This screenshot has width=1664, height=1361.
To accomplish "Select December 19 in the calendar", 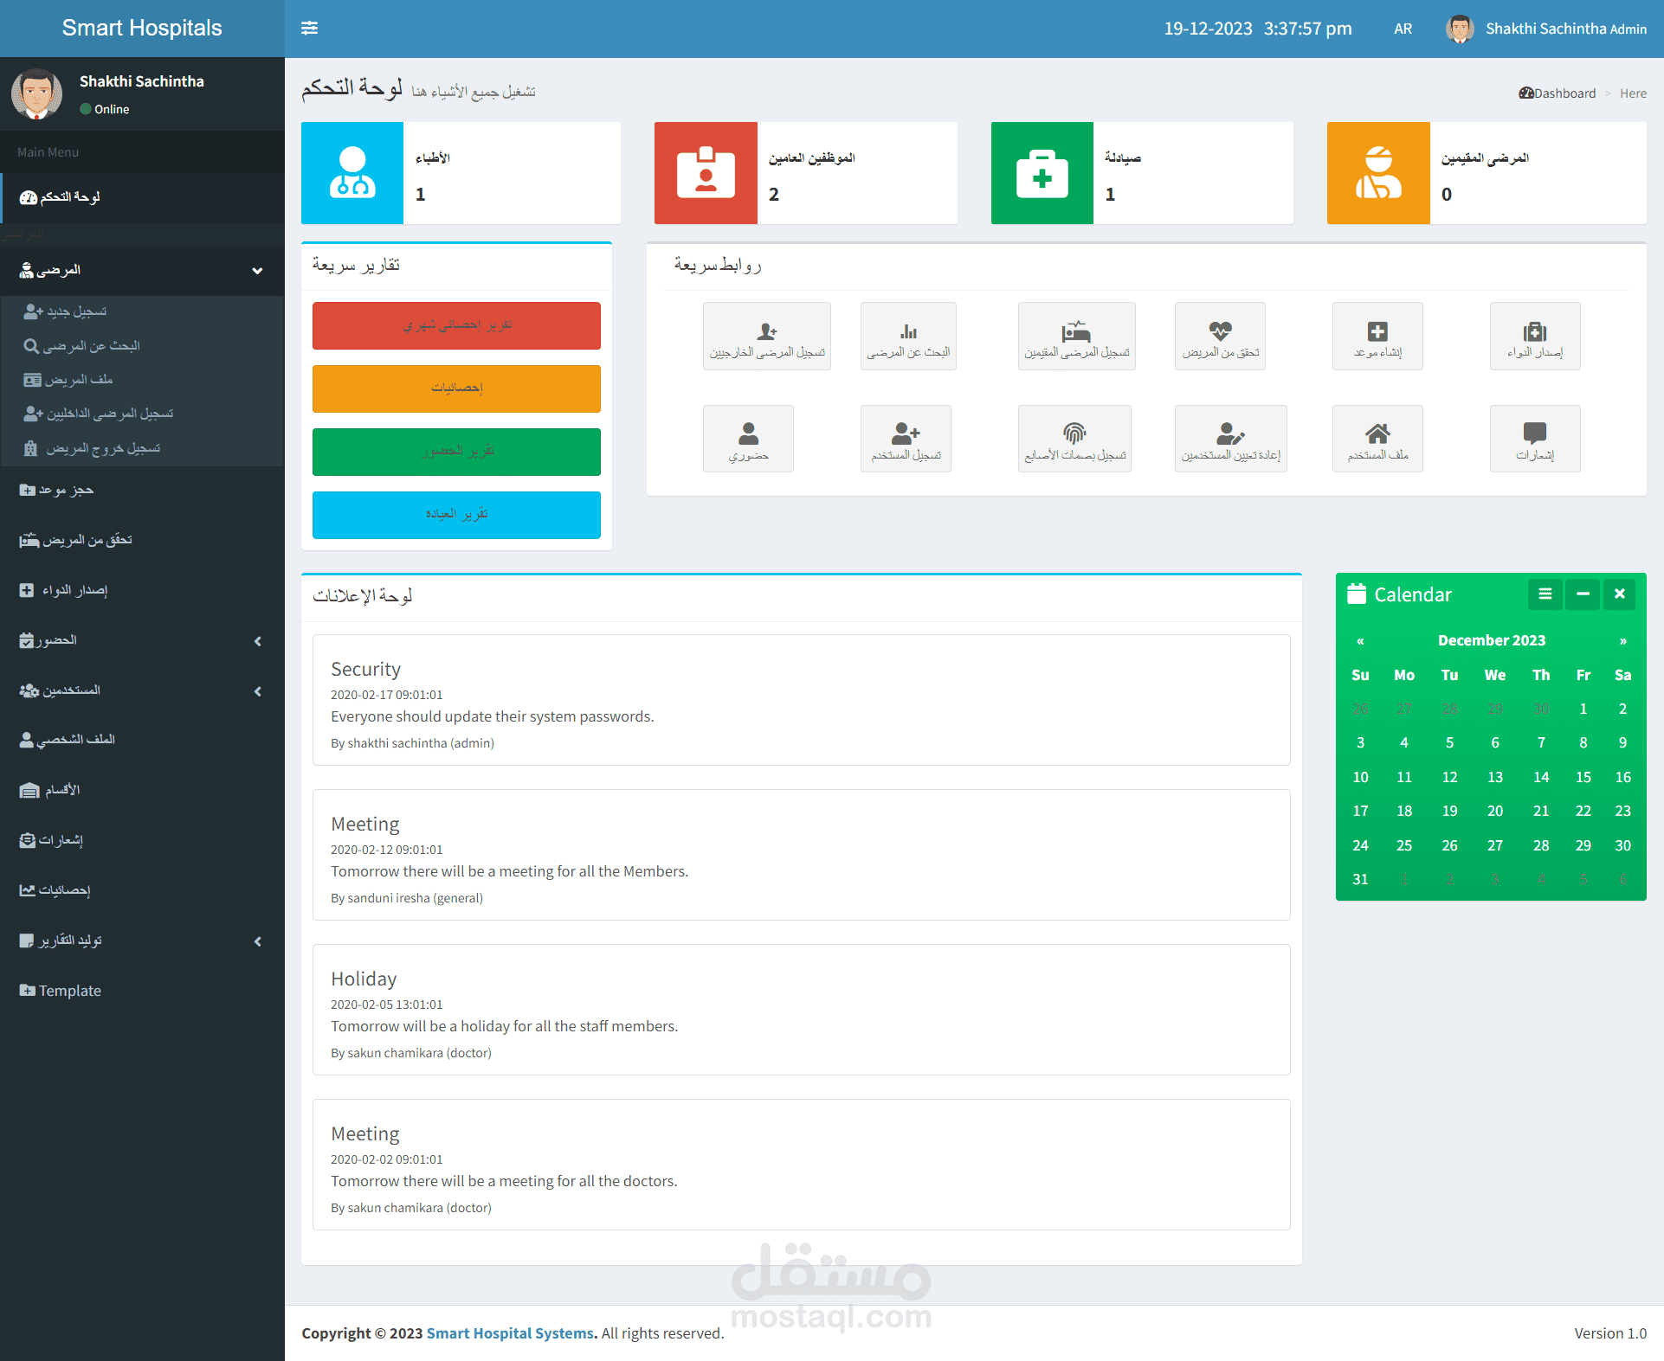I will (x=1449, y=811).
